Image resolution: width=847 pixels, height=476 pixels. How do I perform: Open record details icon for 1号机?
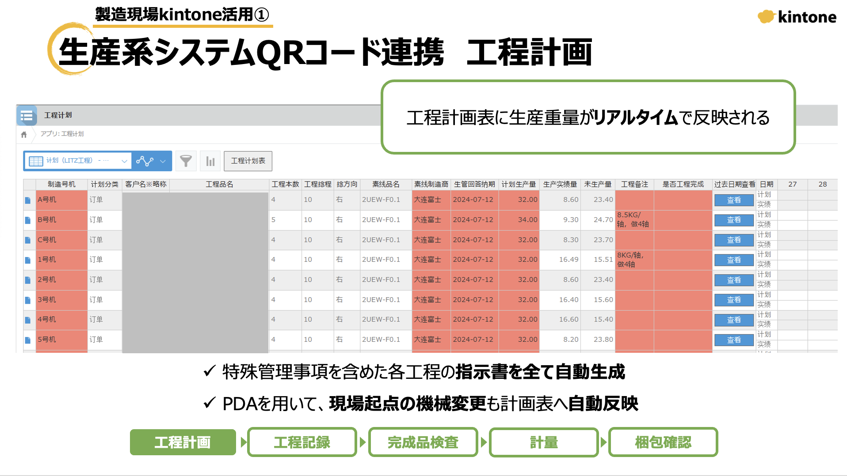tap(28, 260)
